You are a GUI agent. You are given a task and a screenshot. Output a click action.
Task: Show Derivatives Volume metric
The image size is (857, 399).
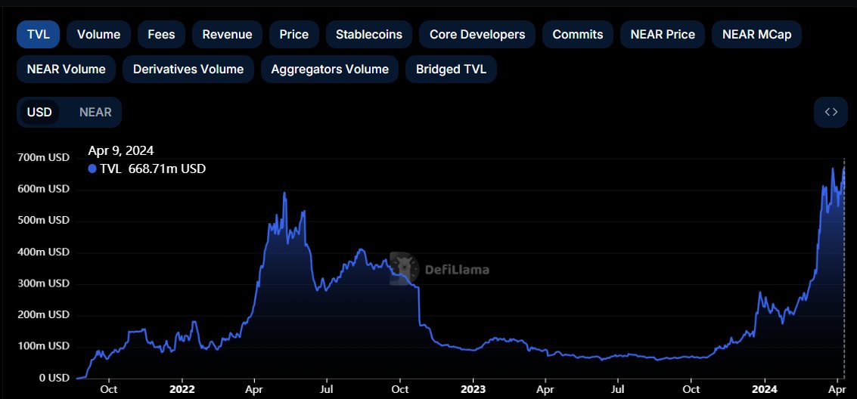click(x=188, y=70)
